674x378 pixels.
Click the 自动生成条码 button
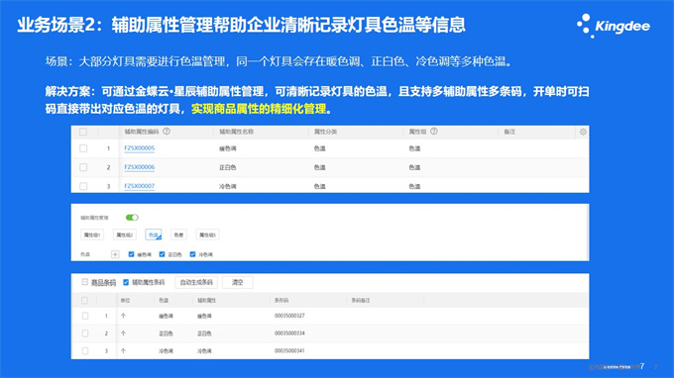click(x=196, y=282)
